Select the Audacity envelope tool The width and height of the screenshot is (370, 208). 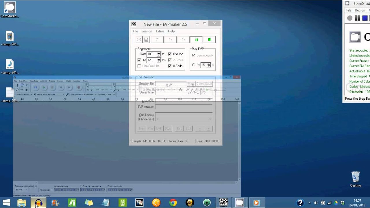click(22, 85)
